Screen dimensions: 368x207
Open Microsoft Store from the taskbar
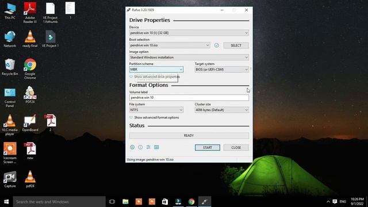click(x=165, y=202)
